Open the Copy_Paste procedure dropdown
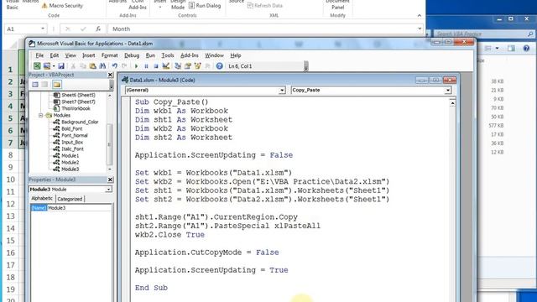The width and height of the screenshot is (537, 302). 447,90
